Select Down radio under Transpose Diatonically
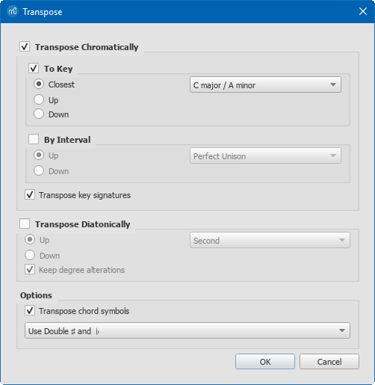 tap(30, 255)
